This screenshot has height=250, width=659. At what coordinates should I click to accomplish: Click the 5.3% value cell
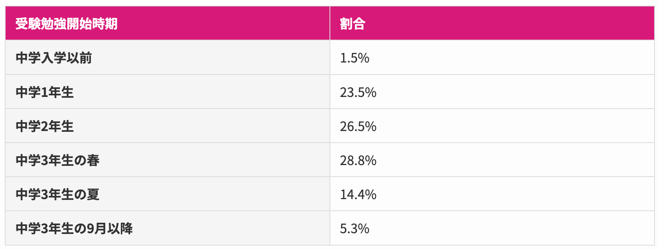pos(354,228)
